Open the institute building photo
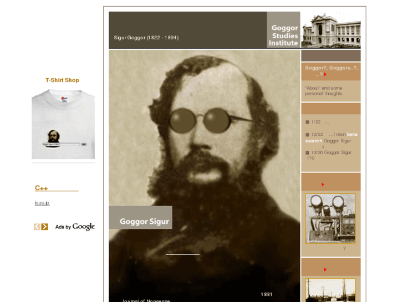The image size is (403, 302). [331, 30]
